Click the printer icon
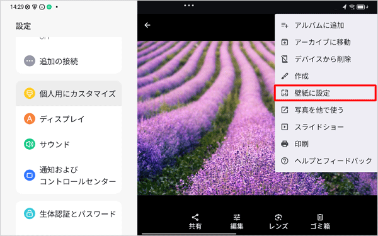Viewport: 378px width, 236px height. coord(285,144)
